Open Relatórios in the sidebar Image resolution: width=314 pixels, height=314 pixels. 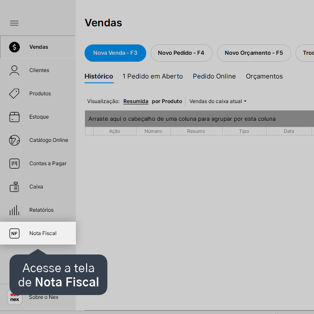tap(38, 210)
